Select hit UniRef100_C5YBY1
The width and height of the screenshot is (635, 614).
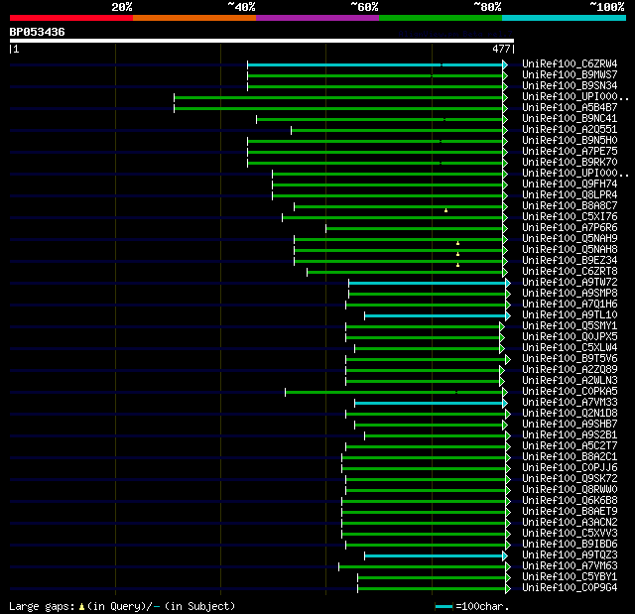(570, 577)
